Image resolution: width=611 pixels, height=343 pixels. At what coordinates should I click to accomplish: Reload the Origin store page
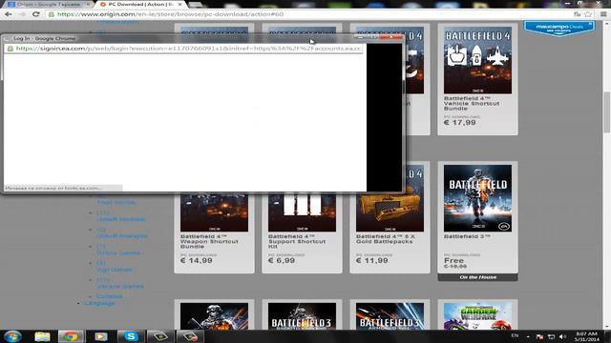36,14
